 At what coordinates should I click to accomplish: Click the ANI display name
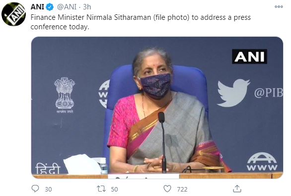tap(37, 7)
